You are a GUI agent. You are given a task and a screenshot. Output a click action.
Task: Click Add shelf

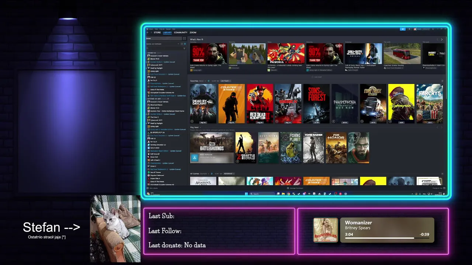[x=317, y=77]
